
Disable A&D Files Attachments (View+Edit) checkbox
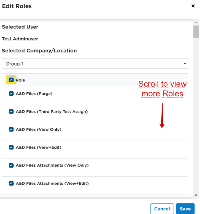pyautogui.click(x=11, y=183)
